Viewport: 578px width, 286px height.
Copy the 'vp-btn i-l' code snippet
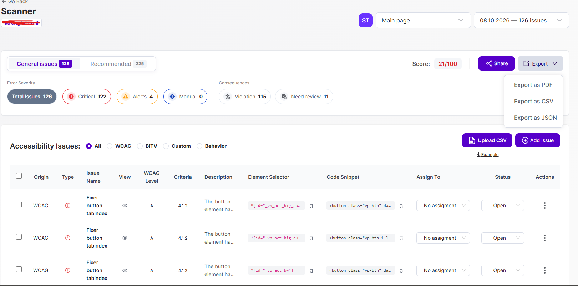pos(401,238)
